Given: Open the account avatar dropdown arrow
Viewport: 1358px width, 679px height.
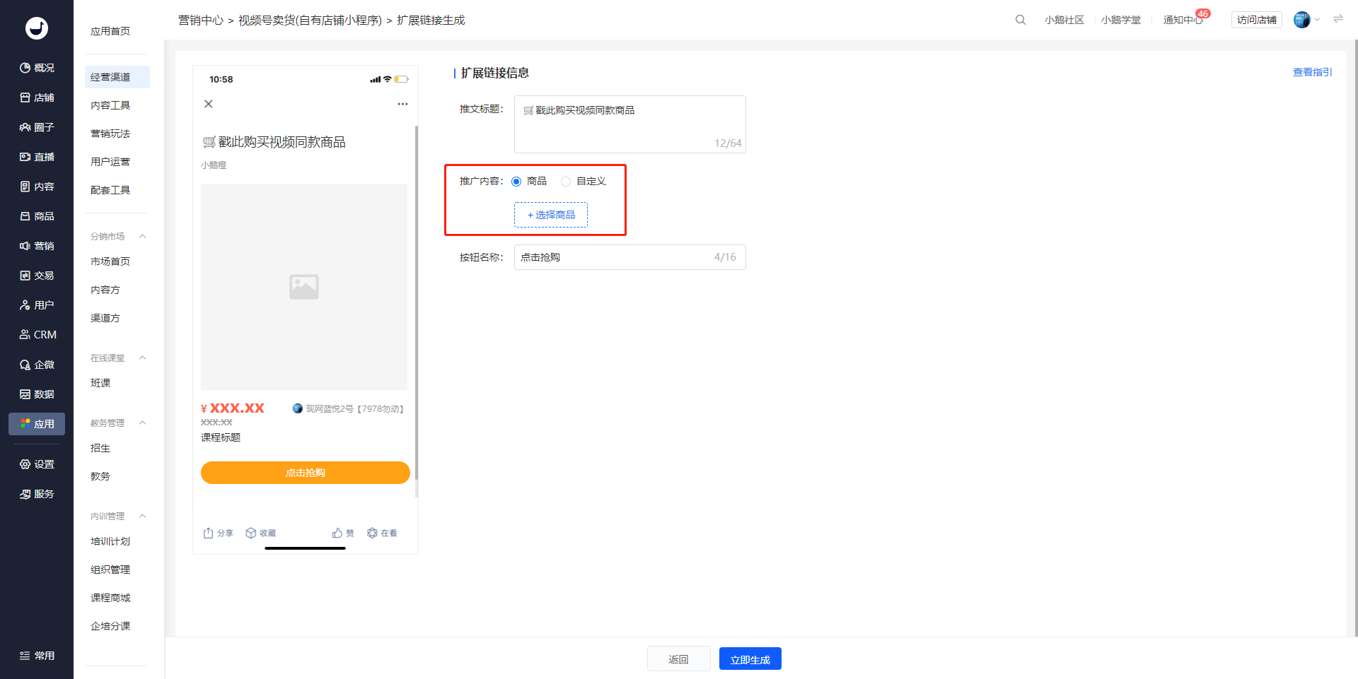Looking at the screenshot, I should click(1318, 20).
